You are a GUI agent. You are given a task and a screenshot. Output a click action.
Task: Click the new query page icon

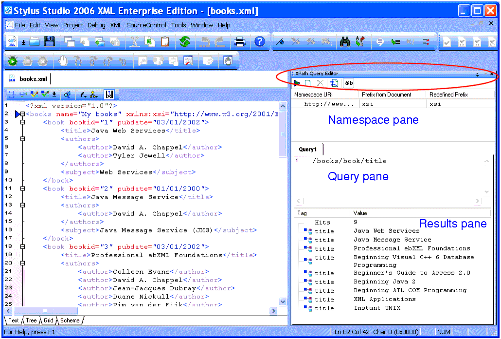308,83
